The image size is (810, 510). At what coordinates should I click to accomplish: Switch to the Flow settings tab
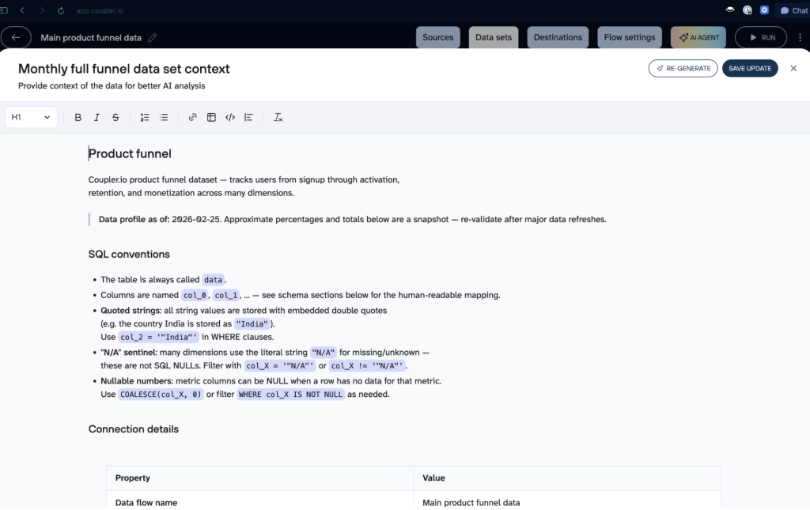[629, 37]
